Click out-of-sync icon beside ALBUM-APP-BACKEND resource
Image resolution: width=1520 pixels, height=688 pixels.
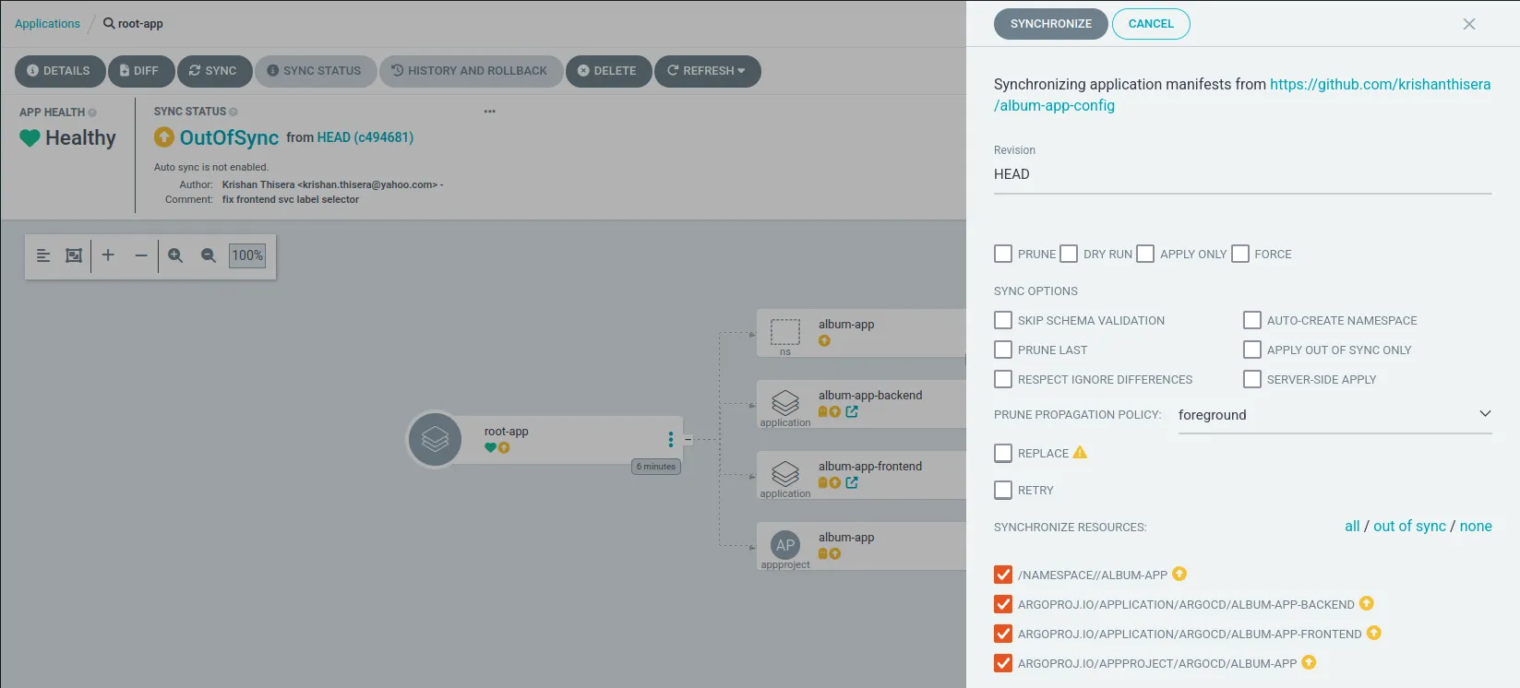1367,603
